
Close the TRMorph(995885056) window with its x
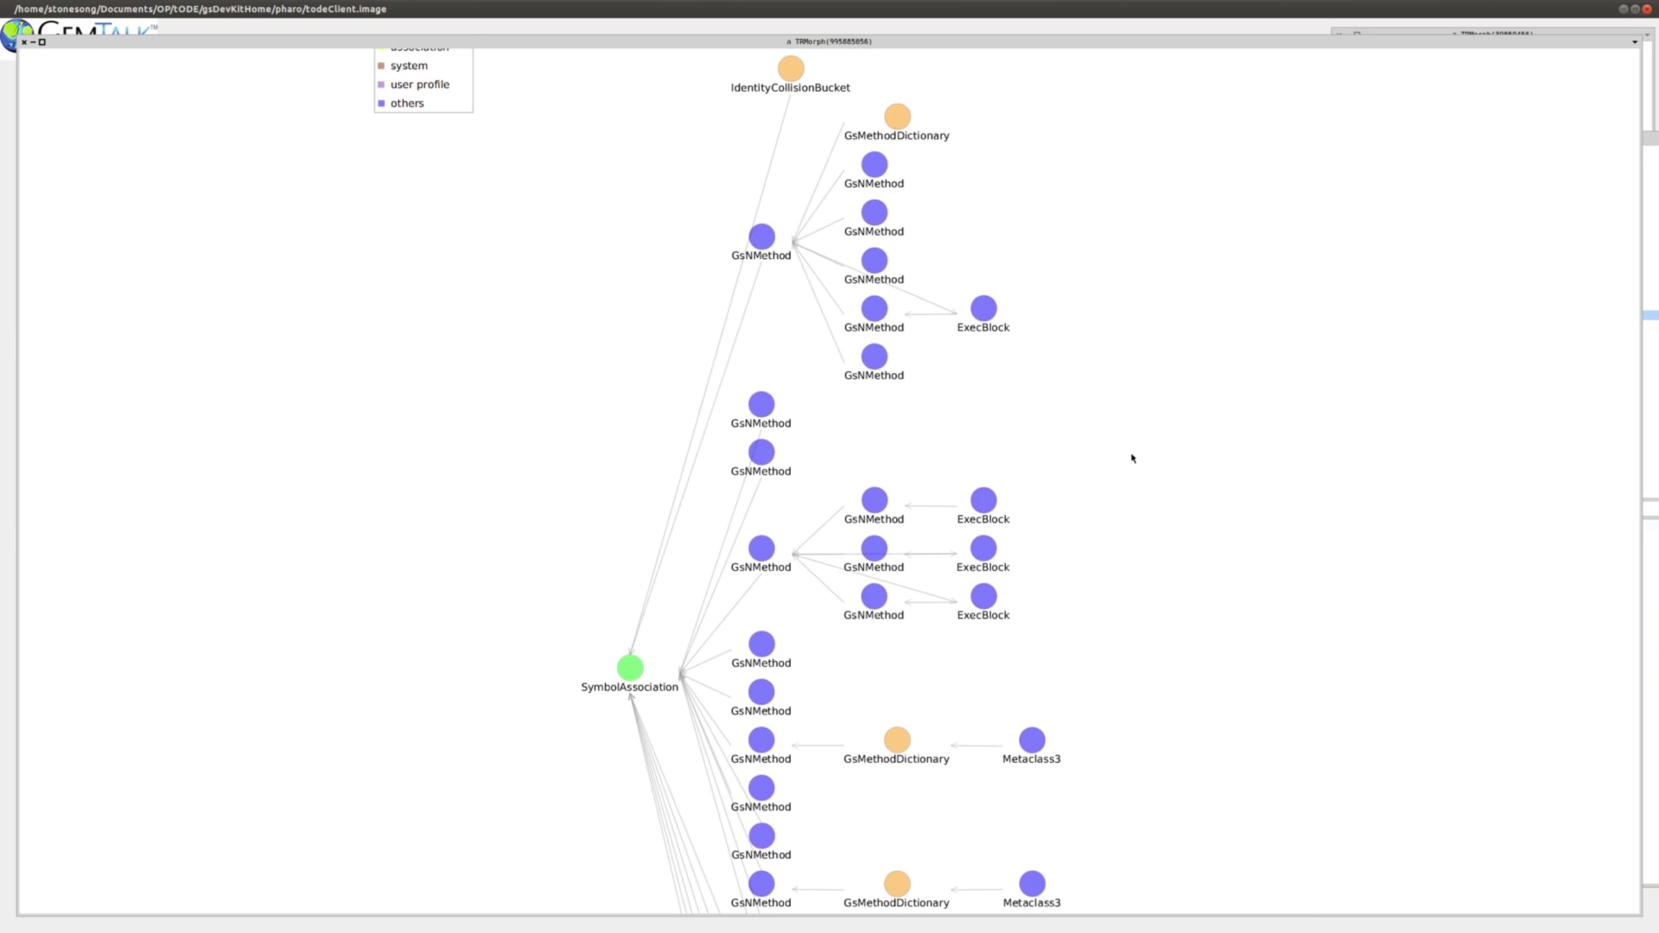tap(24, 42)
